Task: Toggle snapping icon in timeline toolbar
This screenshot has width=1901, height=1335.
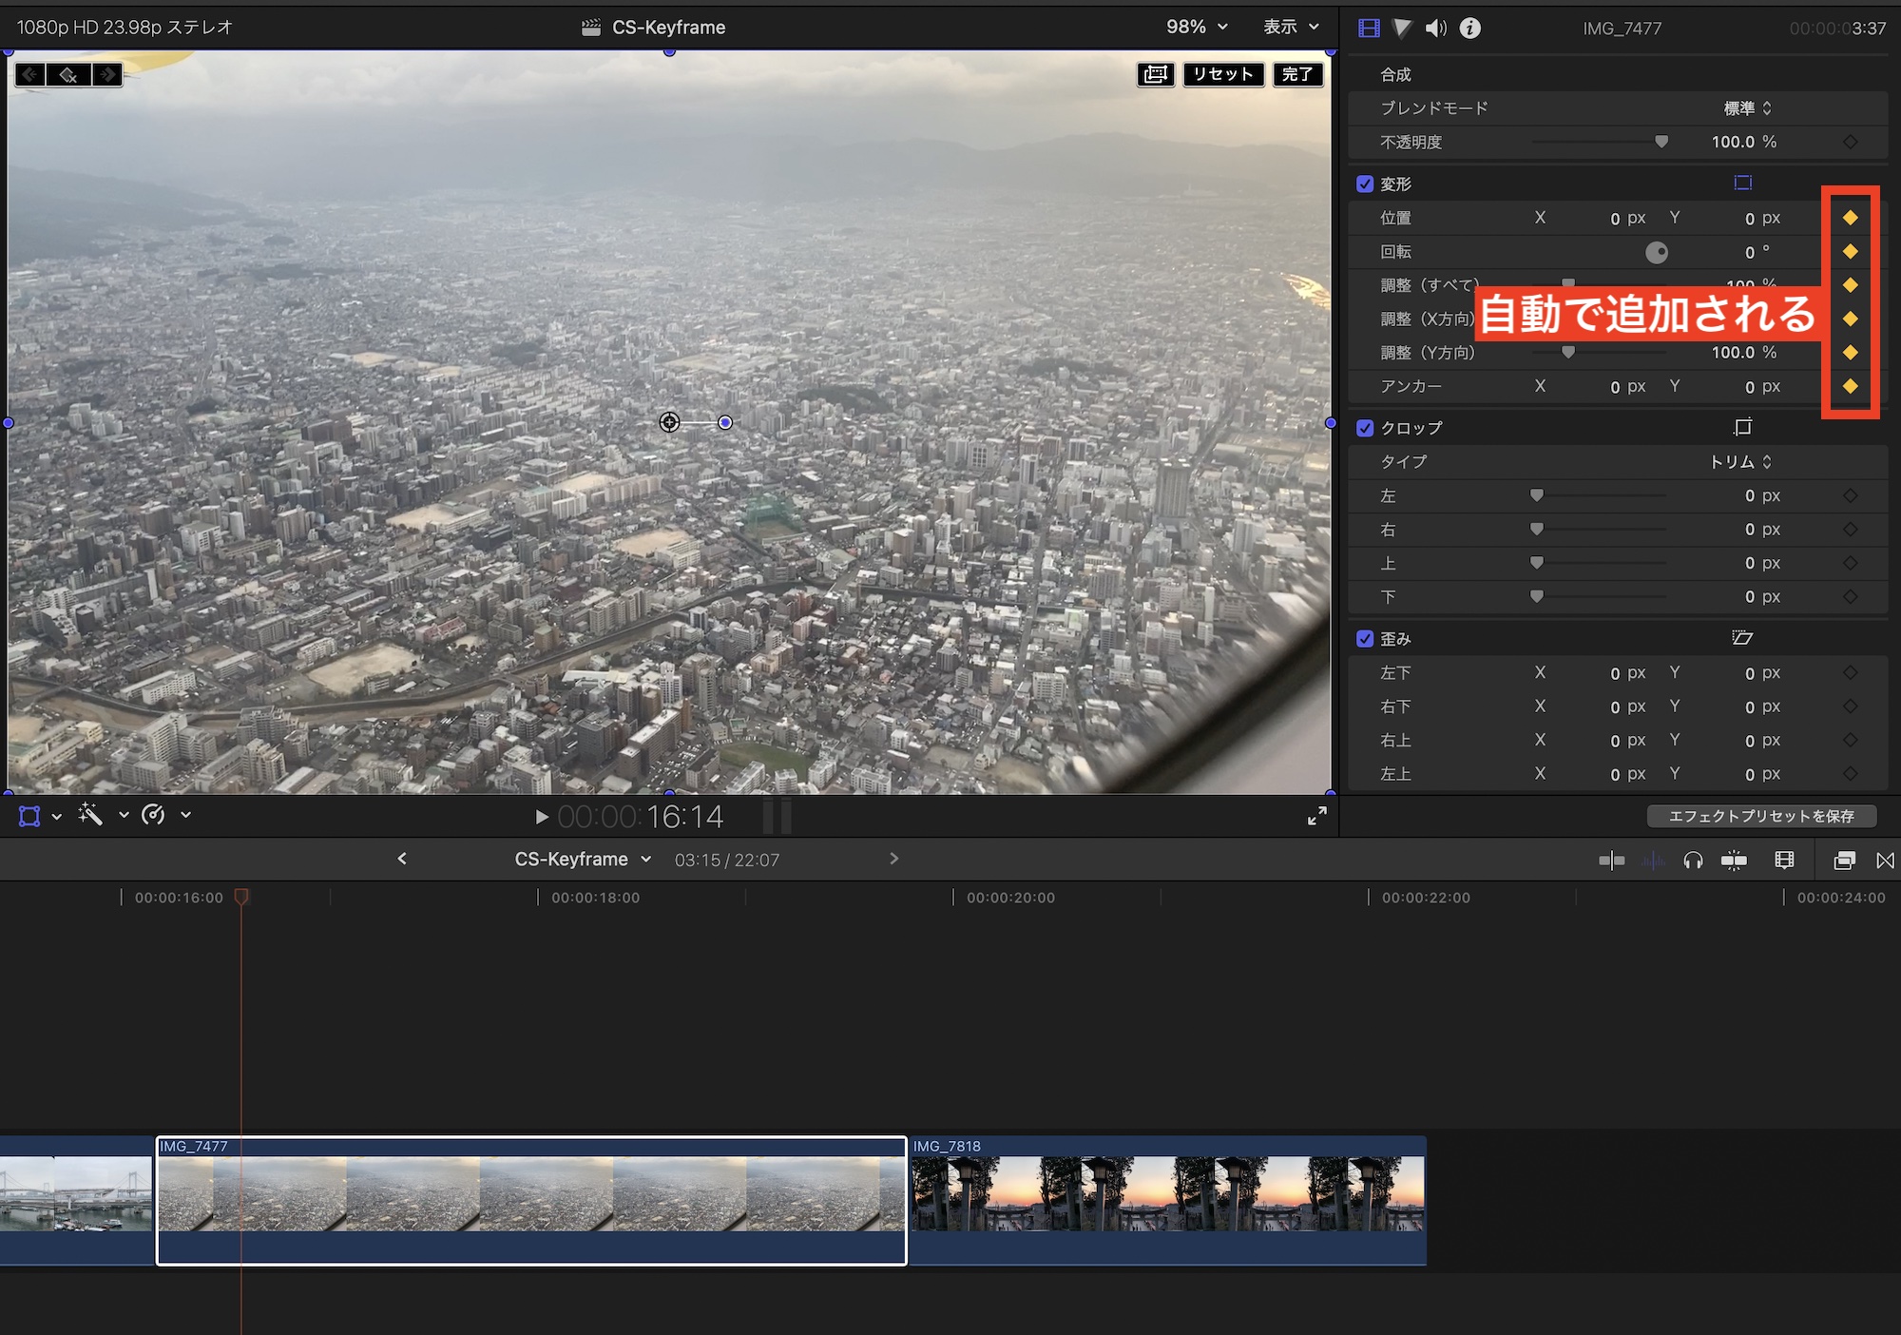Action: point(1734,861)
